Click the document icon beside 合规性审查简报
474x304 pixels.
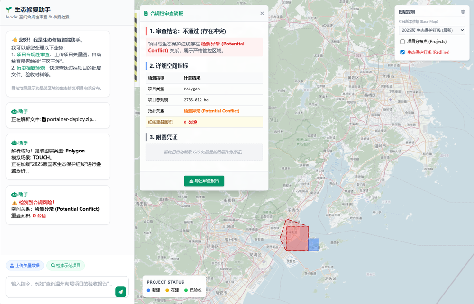146,13
